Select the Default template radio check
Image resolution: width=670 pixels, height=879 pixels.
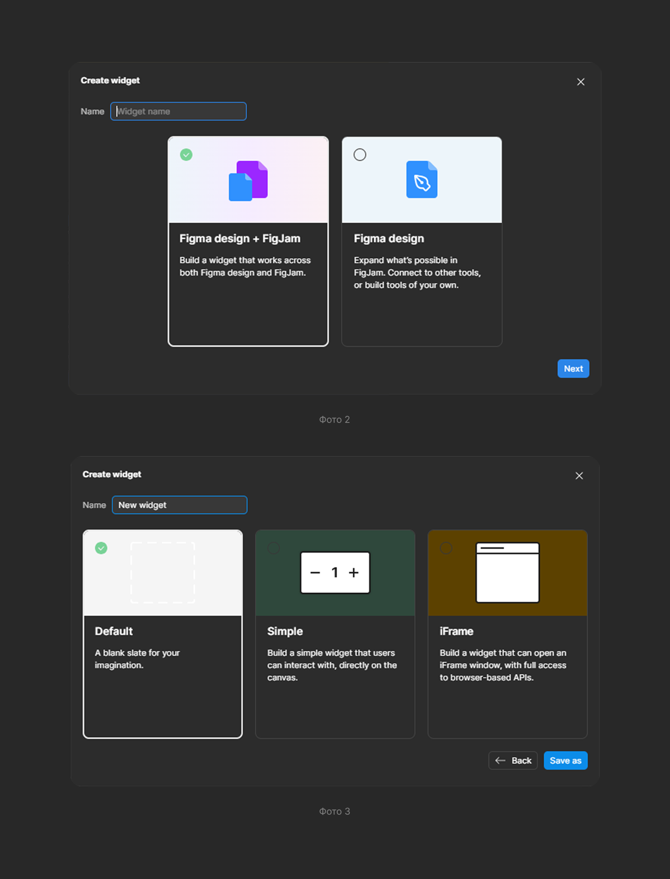(x=101, y=548)
